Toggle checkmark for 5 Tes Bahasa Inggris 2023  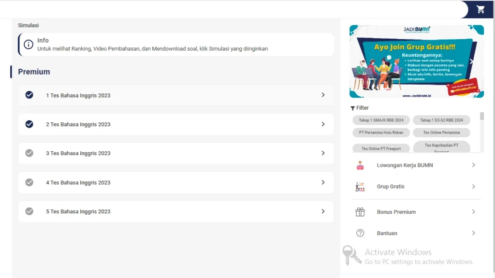tap(29, 211)
